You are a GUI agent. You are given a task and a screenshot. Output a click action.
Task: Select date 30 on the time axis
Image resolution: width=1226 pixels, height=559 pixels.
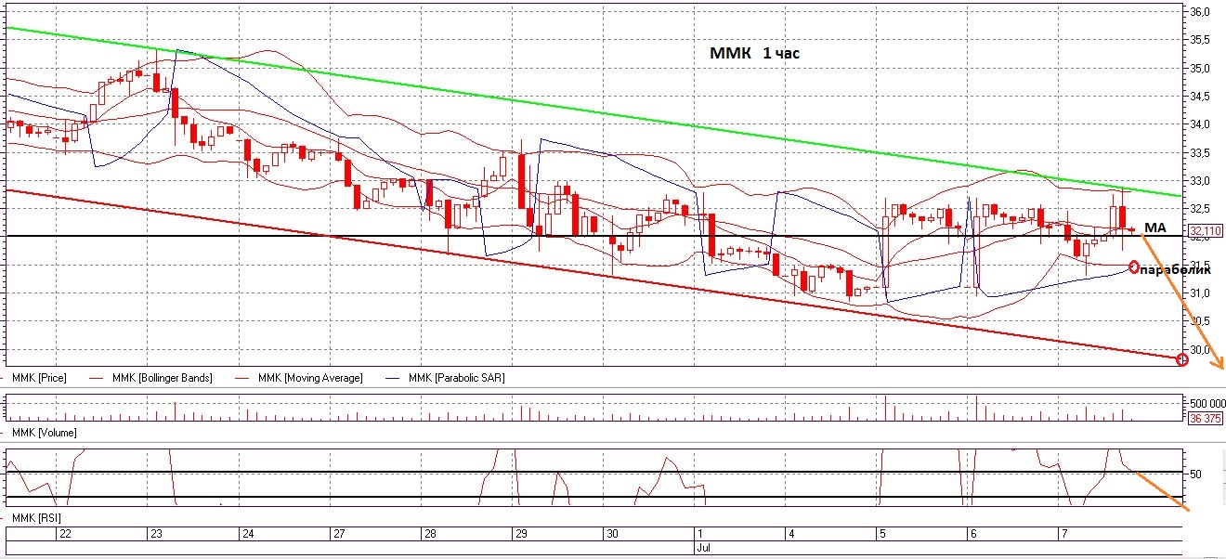tap(612, 534)
